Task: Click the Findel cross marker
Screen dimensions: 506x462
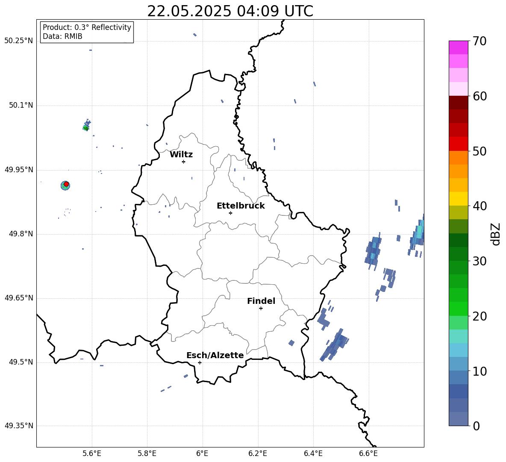Action: 261,309
